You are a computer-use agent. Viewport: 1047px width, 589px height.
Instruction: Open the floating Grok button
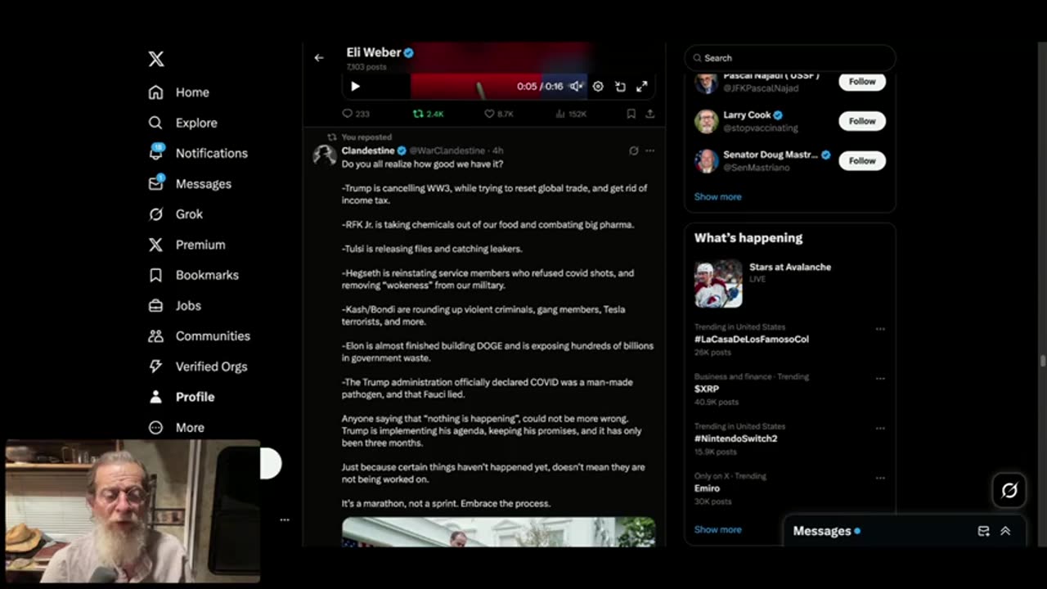coord(1009,490)
